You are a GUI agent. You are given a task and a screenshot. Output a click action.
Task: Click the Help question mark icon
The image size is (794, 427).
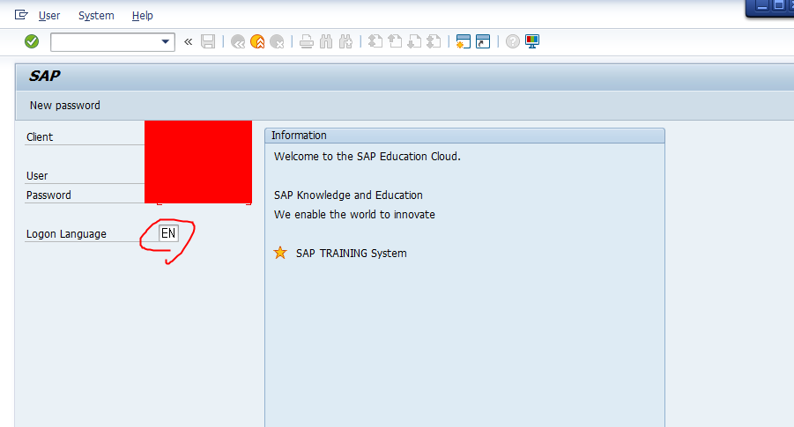point(513,41)
